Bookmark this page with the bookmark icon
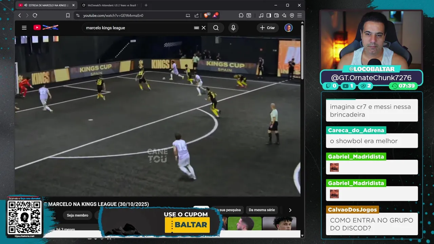This screenshot has height=244, width=434. pos(68,15)
